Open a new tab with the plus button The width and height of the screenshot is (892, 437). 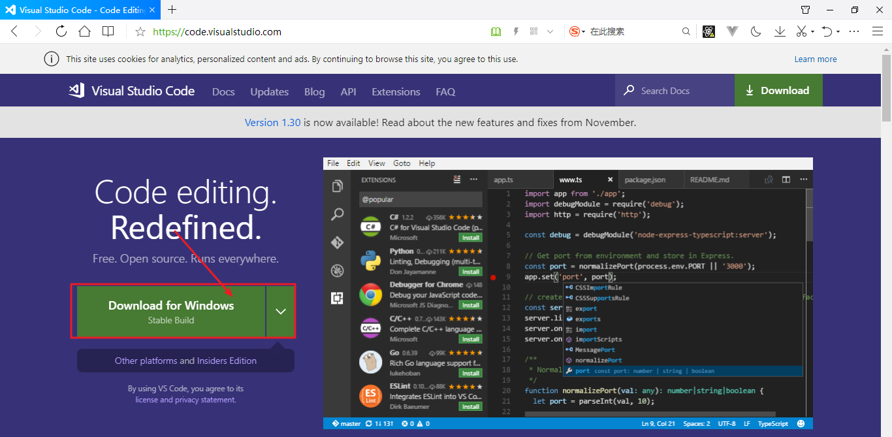point(172,10)
